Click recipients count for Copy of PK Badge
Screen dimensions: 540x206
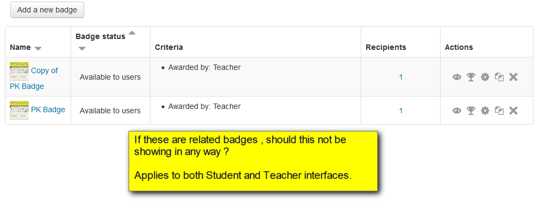(400, 77)
